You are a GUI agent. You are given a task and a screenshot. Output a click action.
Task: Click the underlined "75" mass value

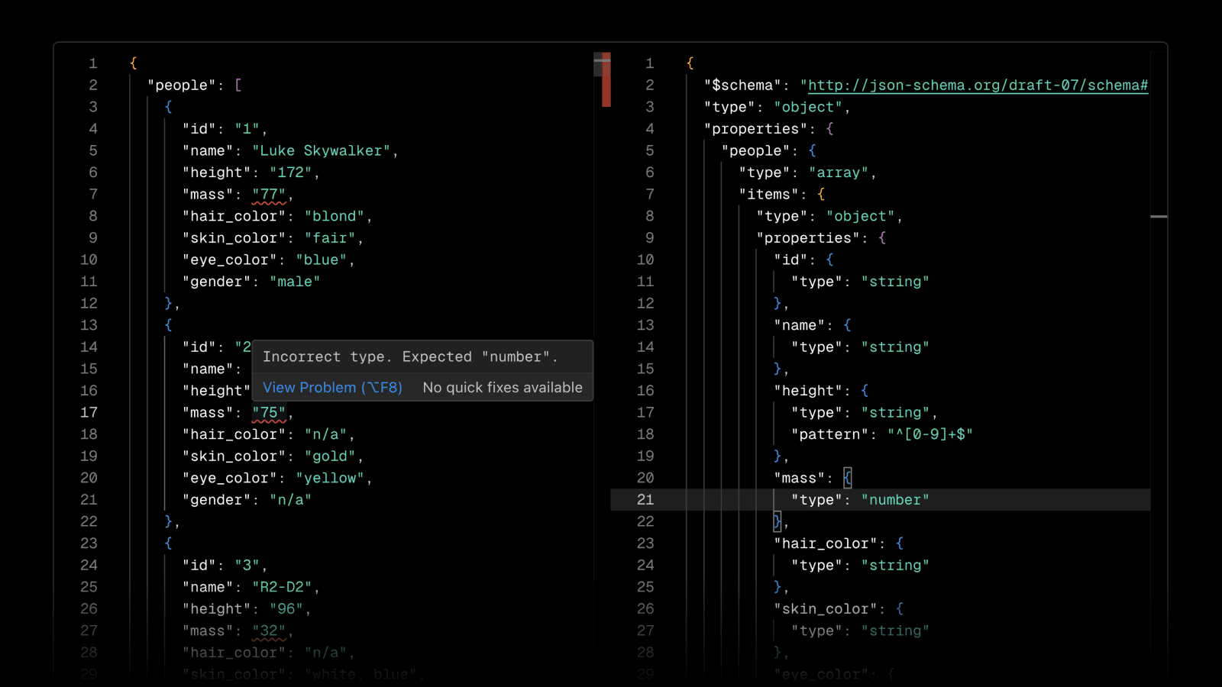(x=269, y=413)
